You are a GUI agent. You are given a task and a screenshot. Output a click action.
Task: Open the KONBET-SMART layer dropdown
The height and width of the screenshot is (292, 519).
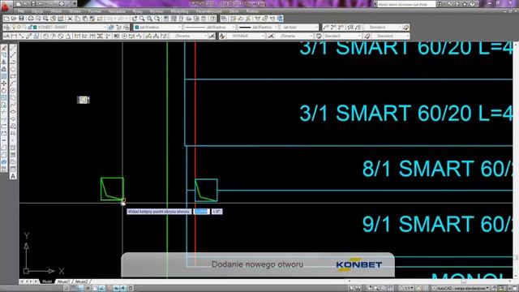click(105, 27)
